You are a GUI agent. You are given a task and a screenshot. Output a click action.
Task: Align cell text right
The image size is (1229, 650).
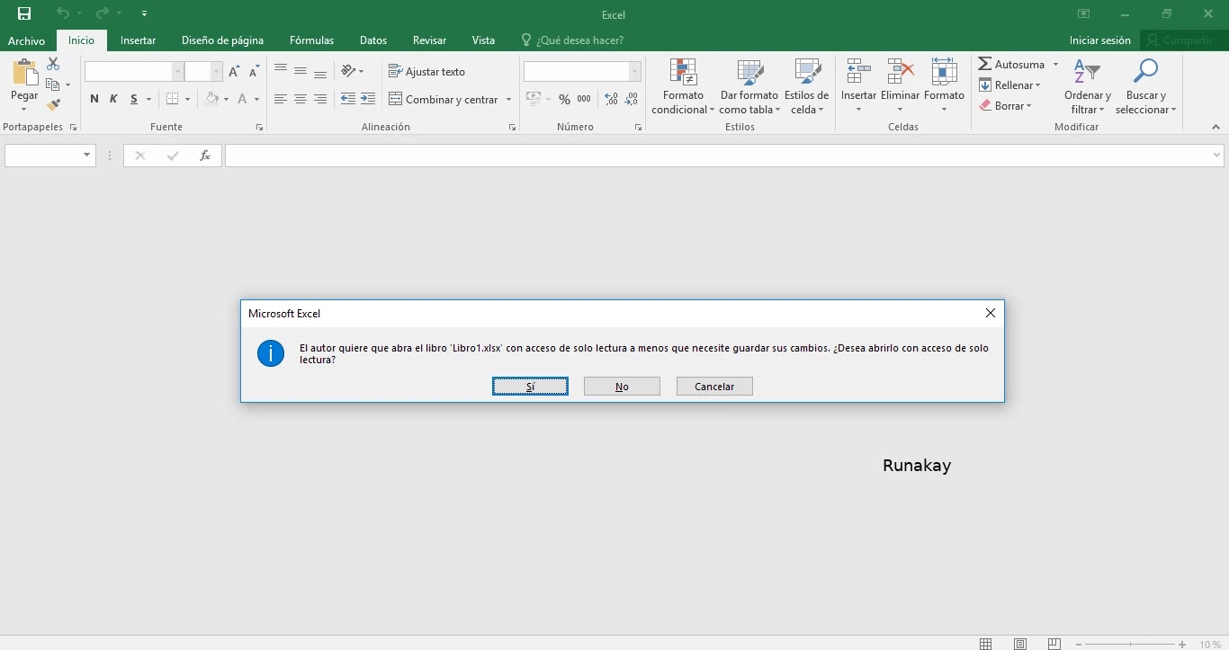[320, 99]
